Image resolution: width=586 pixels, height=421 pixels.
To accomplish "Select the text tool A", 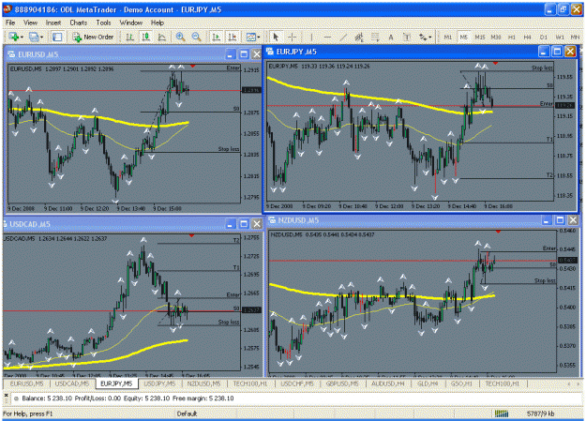I will (x=391, y=37).
